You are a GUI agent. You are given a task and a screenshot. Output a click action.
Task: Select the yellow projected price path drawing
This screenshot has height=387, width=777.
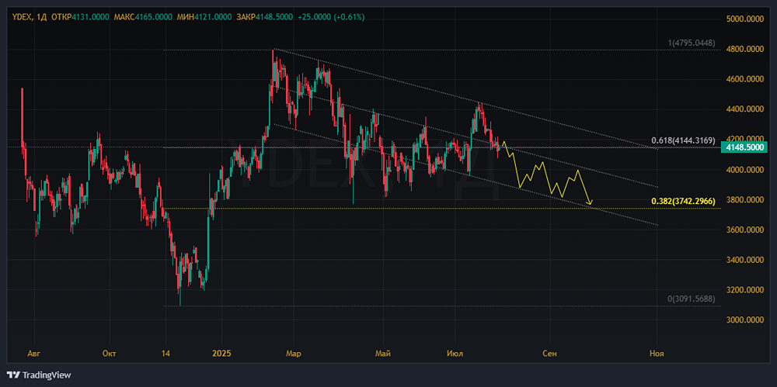click(547, 173)
